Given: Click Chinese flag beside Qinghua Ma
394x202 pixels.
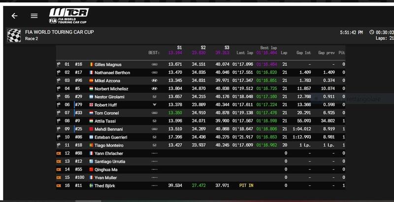Looking at the screenshot, I should point(92,170).
